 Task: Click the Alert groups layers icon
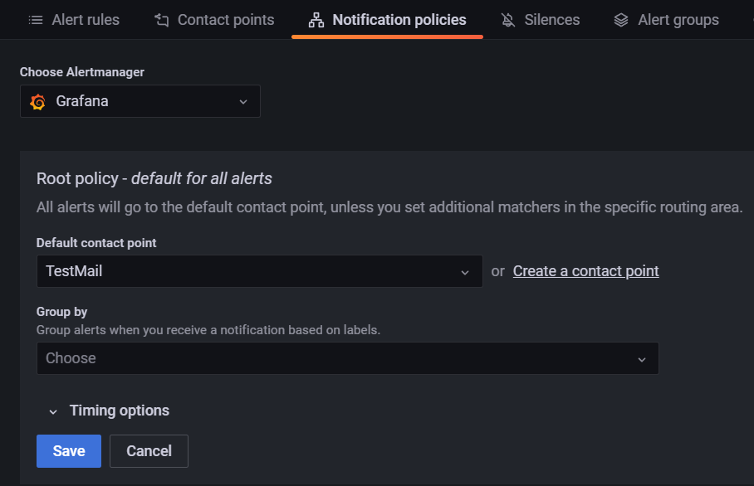(x=621, y=20)
